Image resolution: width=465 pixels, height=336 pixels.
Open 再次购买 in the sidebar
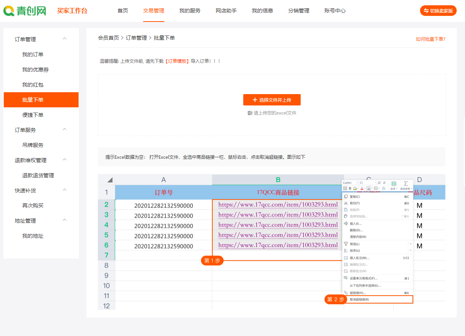click(x=33, y=206)
